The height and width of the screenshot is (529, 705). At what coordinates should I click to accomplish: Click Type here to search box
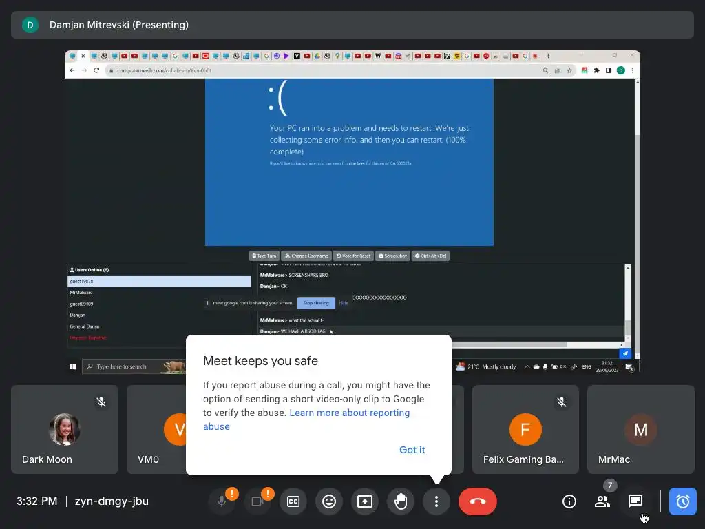(x=134, y=366)
